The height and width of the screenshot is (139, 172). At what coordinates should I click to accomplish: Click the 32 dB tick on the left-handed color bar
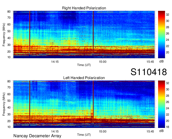(x=167, y=83)
